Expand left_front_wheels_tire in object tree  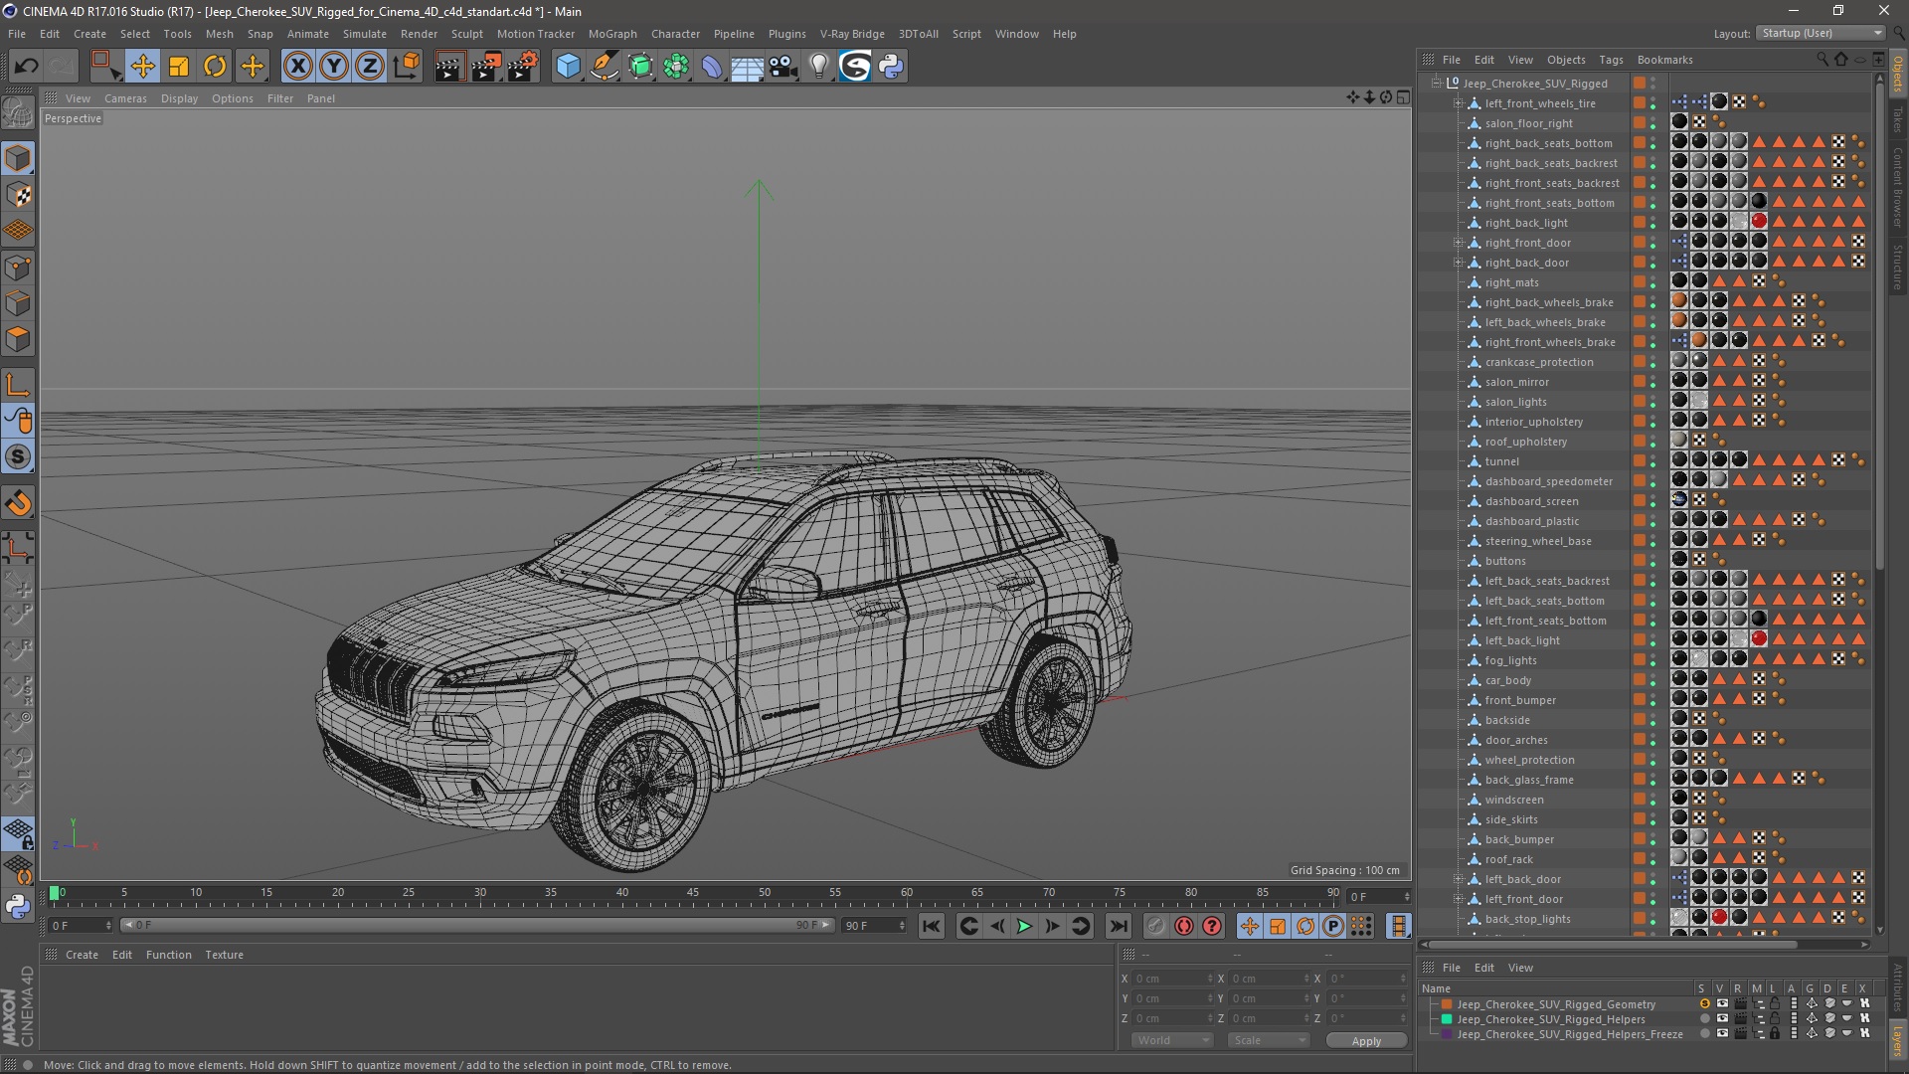coord(1458,103)
